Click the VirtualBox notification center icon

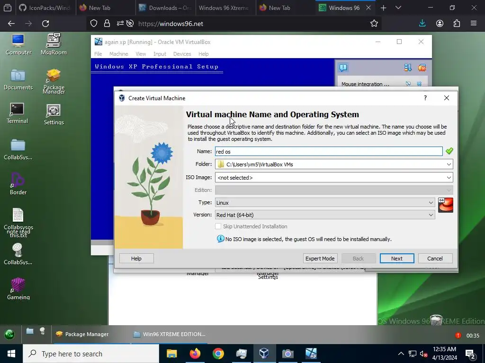tap(343, 68)
